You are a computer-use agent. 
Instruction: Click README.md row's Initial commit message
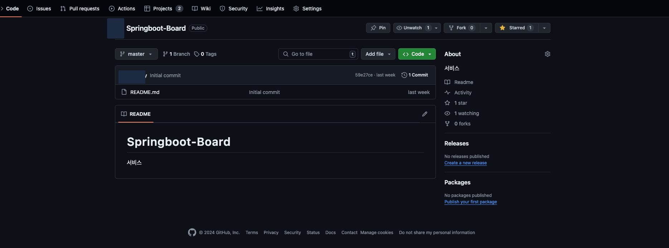[264, 92]
